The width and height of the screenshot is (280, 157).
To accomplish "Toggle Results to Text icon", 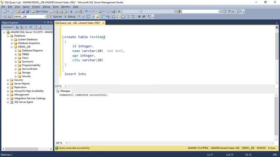I will pyautogui.click(x=114, y=17).
